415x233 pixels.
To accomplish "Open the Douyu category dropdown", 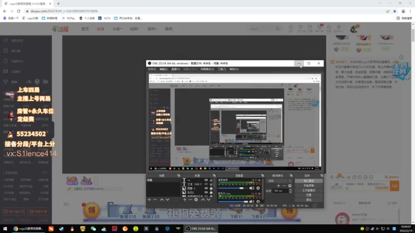I will (117, 29).
